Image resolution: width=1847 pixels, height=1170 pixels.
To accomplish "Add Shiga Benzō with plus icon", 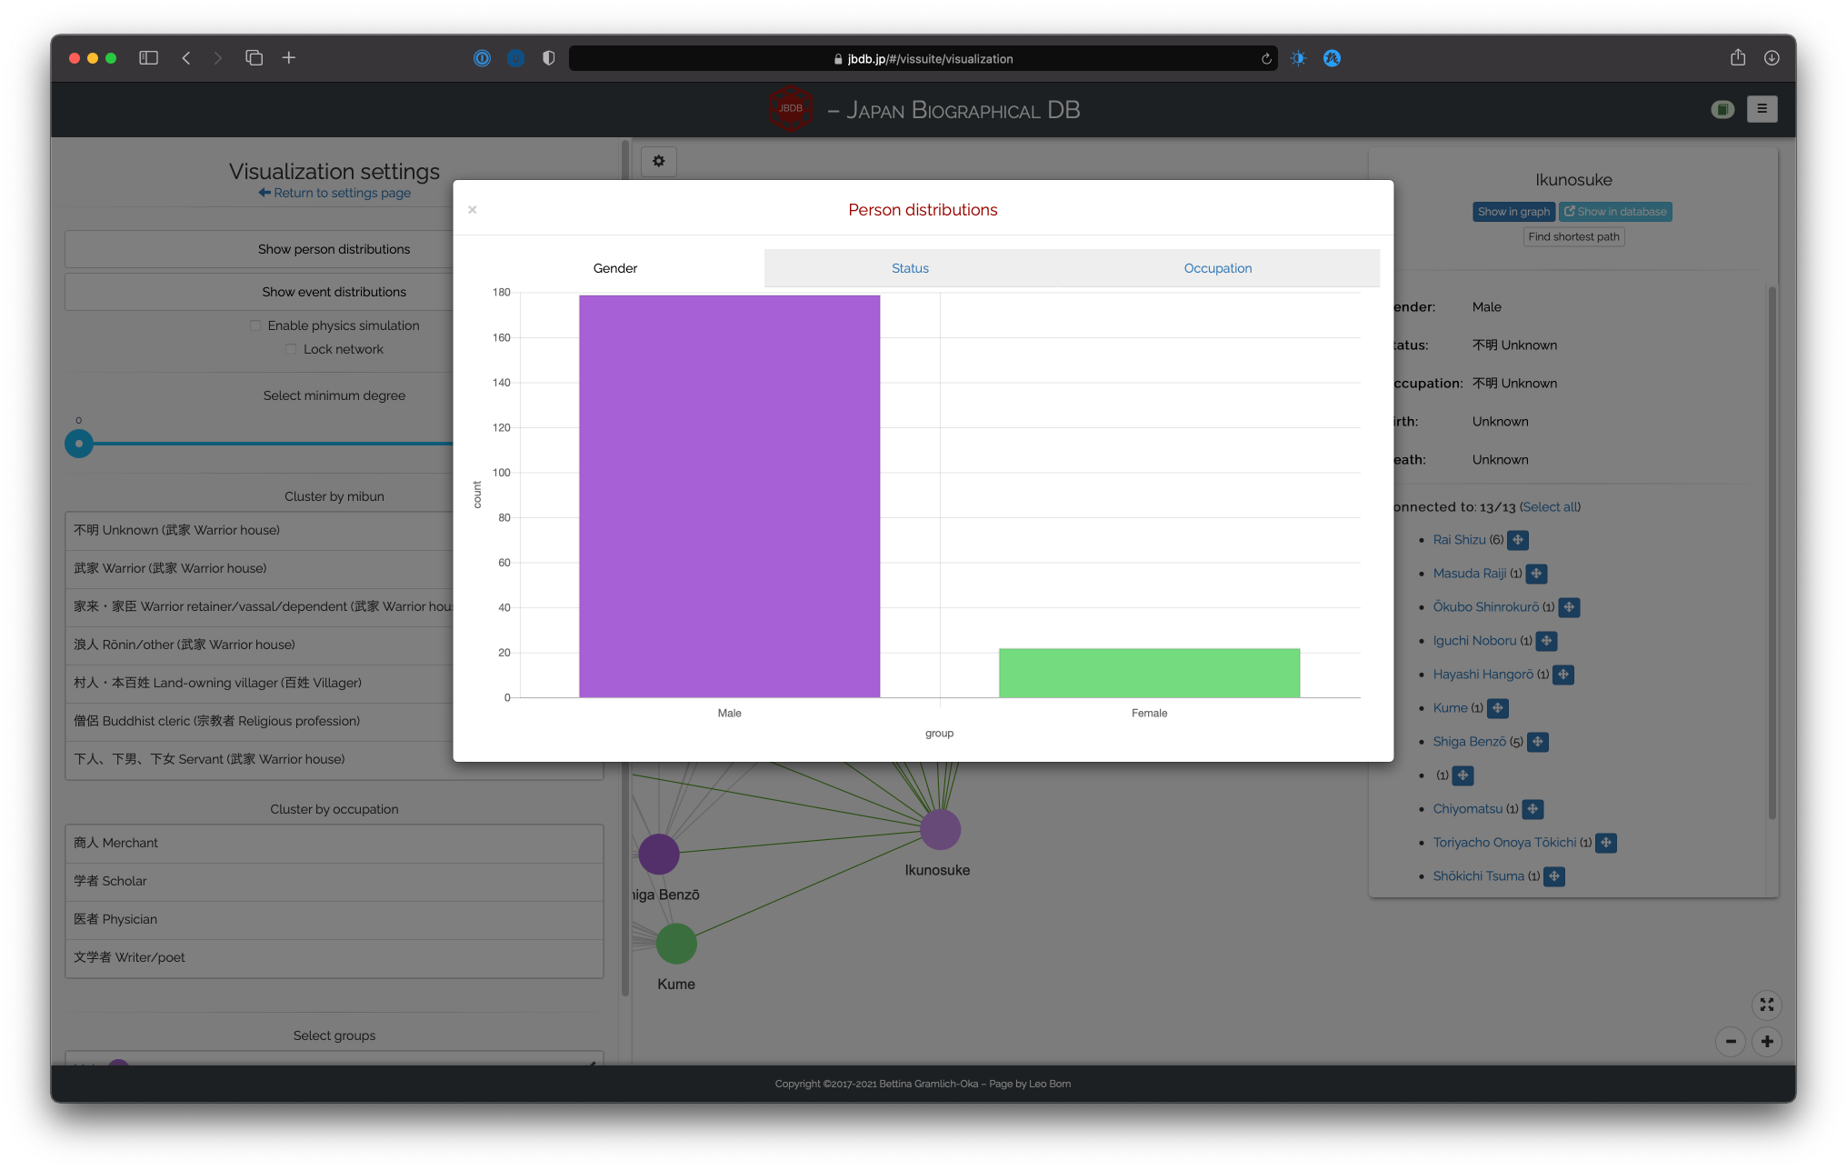I will [1538, 742].
